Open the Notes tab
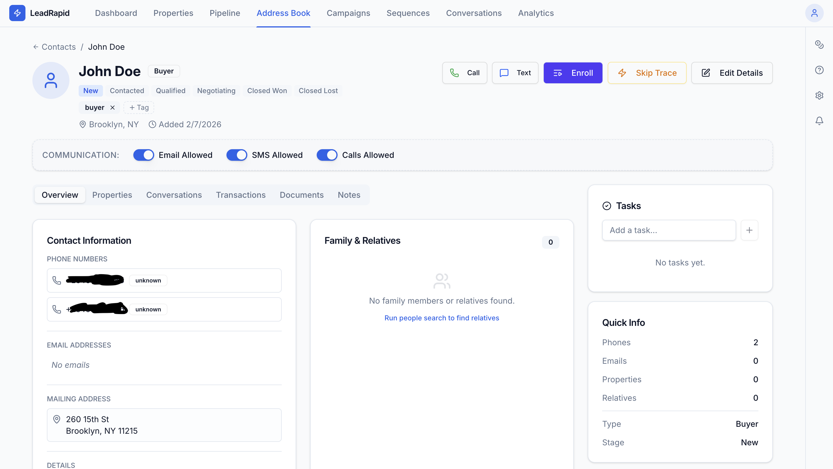 [349, 195]
